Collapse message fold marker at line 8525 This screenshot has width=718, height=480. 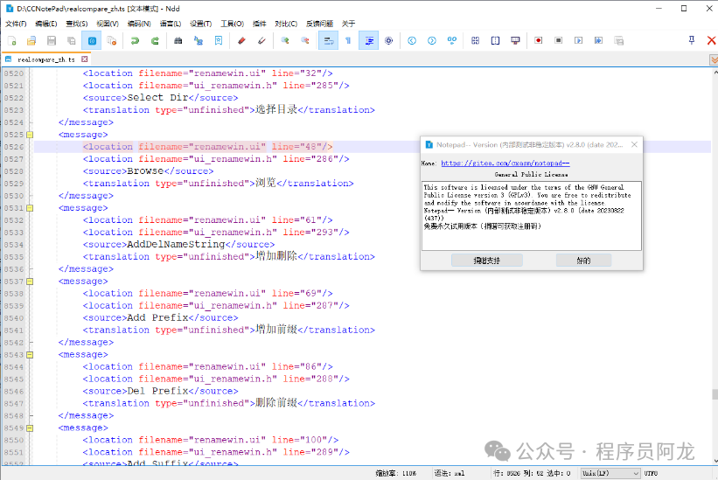(x=28, y=135)
